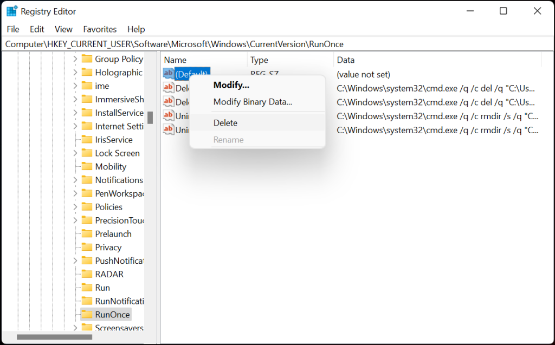Choose Delete from the context menu
Viewport: 555px width, 345px height.
click(x=225, y=122)
